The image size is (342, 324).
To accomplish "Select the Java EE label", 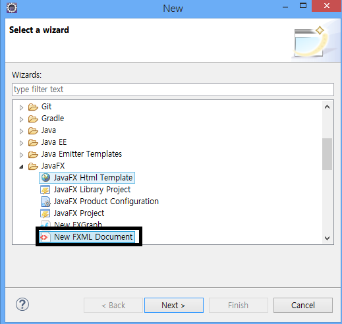I will pos(54,142).
